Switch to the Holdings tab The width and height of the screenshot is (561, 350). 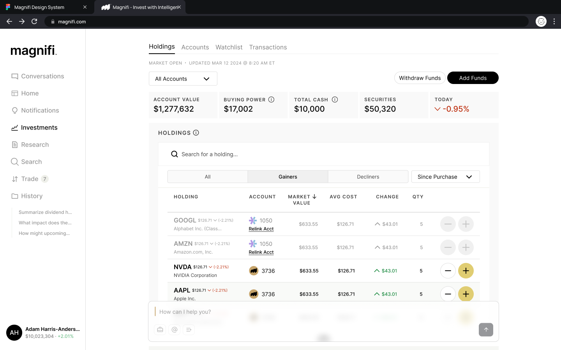pyautogui.click(x=162, y=47)
